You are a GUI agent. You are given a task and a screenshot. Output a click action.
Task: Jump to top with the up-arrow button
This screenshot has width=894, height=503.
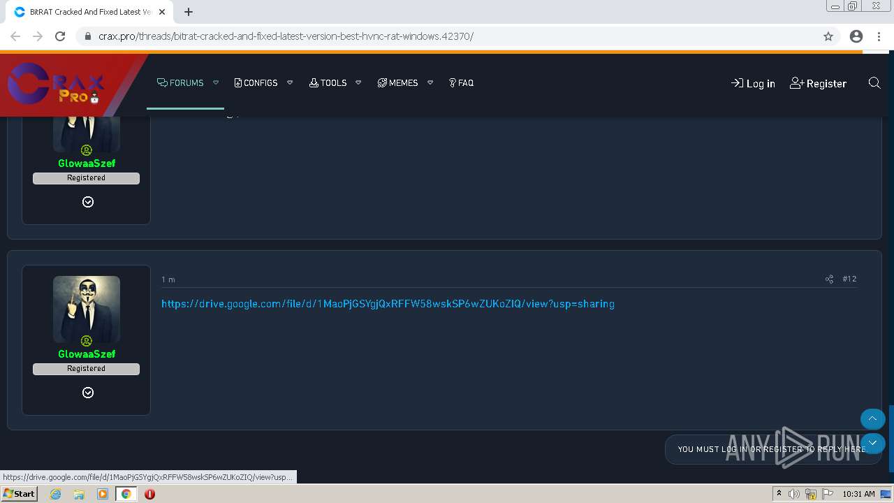click(x=872, y=418)
